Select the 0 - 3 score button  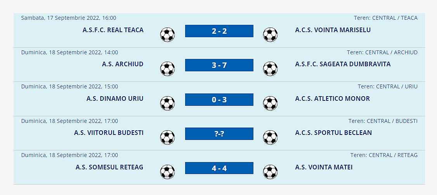point(219,100)
